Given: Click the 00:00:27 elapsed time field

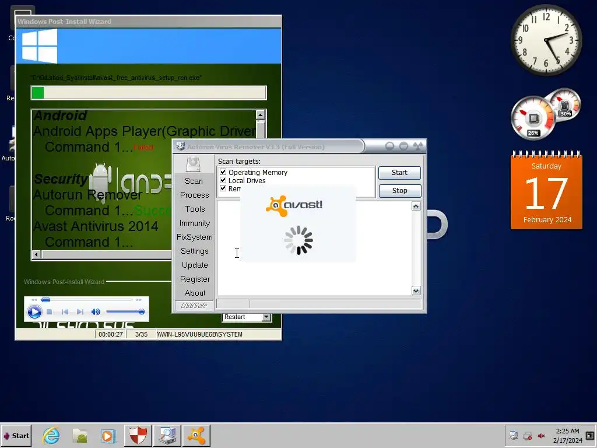Looking at the screenshot, I should [110, 334].
